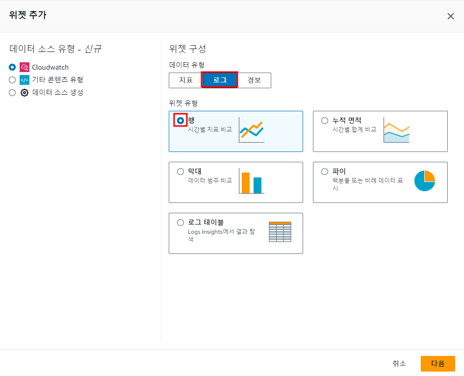Click the 시간별 합계 비교 description text
The height and width of the screenshot is (376, 464).
pyautogui.click(x=355, y=129)
